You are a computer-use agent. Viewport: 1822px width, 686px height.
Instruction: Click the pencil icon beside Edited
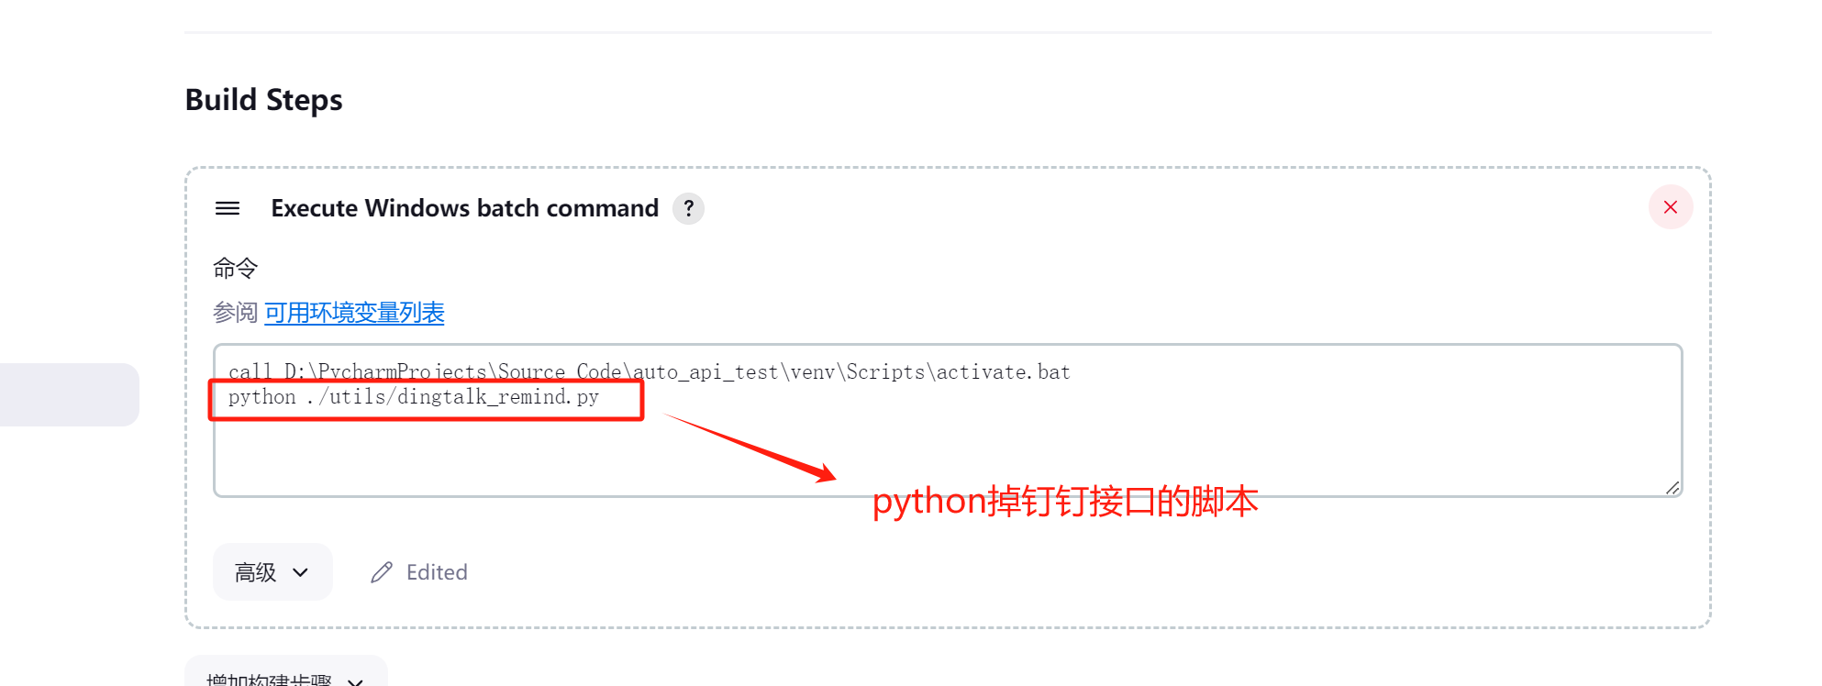382,572
